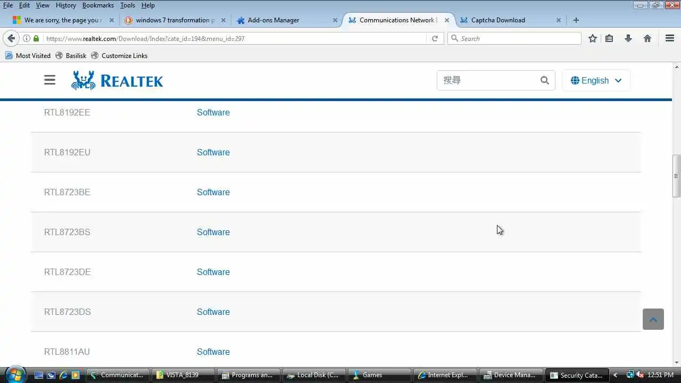The height and width of the screenshot is (383, 681).
Task: Close the Captcha Download tab
Action: pos(559,20)
